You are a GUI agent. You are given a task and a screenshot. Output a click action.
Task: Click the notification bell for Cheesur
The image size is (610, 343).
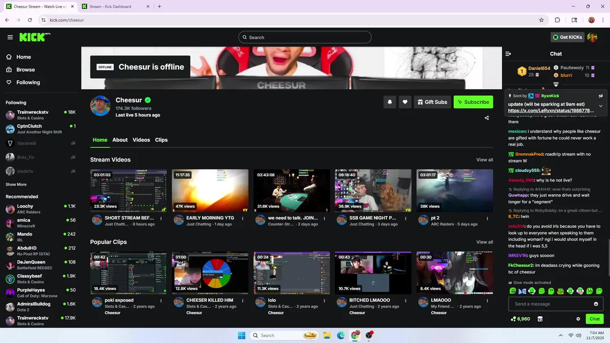[390, 102]
